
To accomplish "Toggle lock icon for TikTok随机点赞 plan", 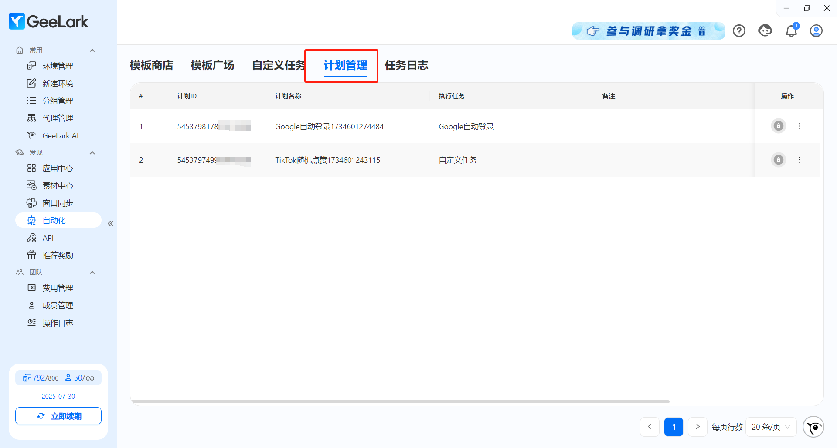I will 778,160.
